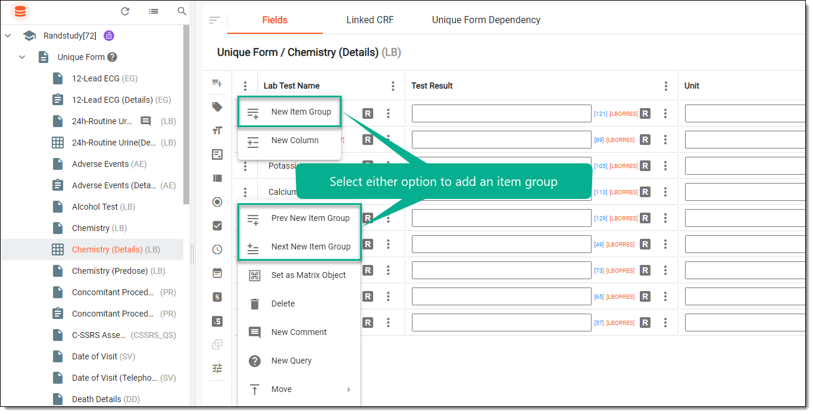Click the sort lines icon left of Fields tab

215,20
